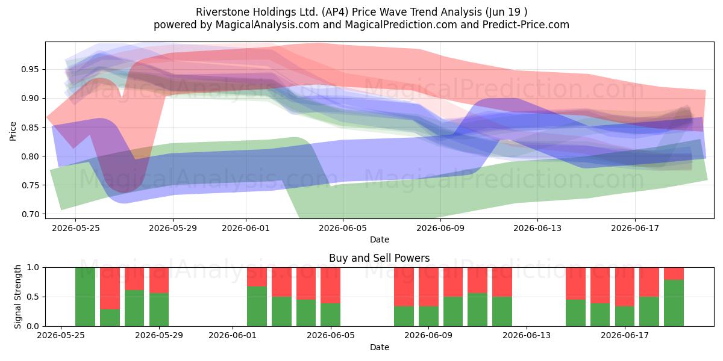Click the 0.85 price axis value
This screenshot has height=361, width=723.
tap(31, 128)
